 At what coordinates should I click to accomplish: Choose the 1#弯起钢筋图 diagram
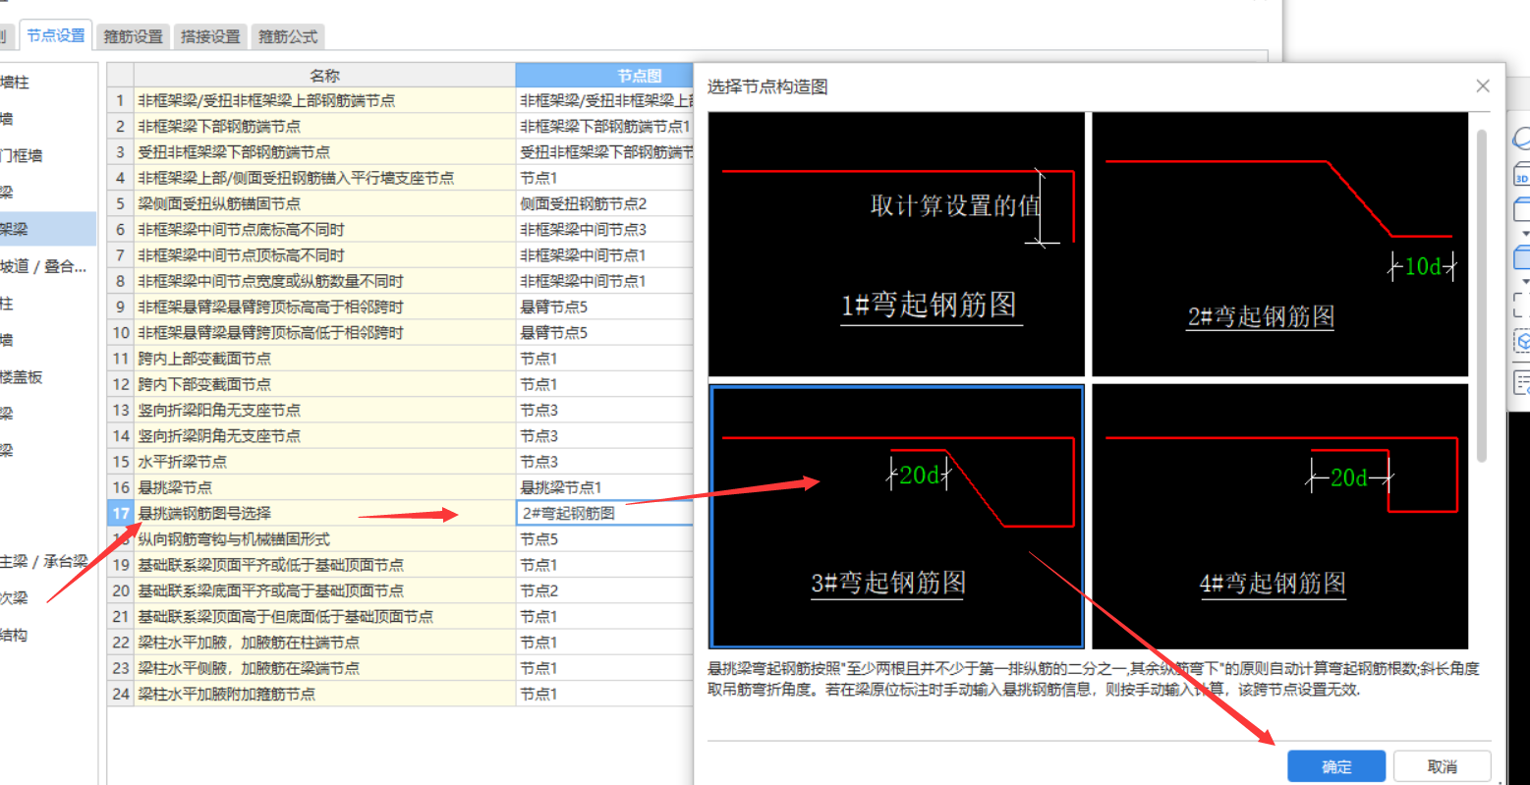(896, 245)
